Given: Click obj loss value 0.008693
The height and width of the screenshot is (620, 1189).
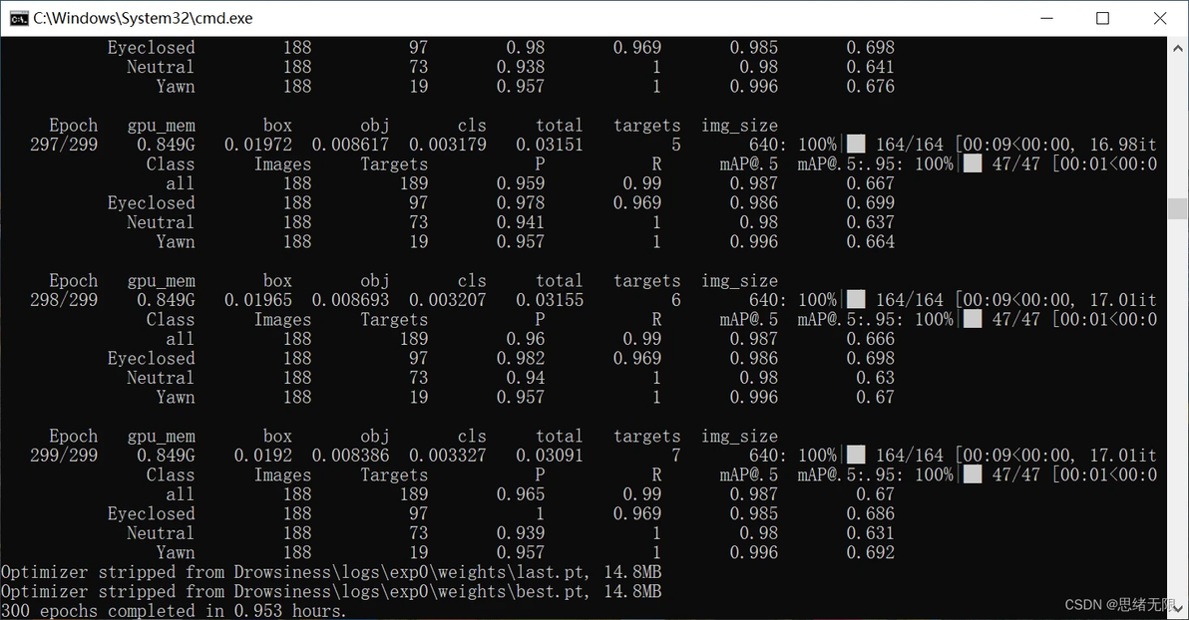Looking at the screenshot, I should (350, 299).
